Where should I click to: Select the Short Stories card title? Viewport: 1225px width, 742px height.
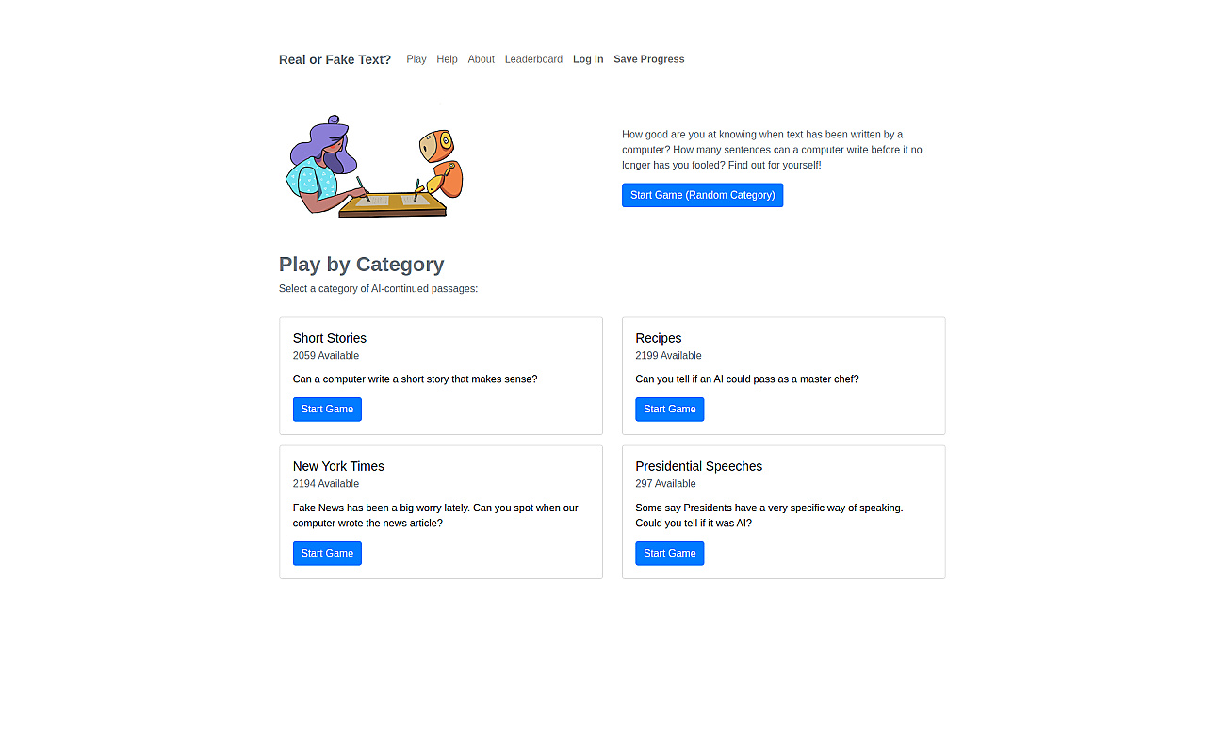coord(330,338)
